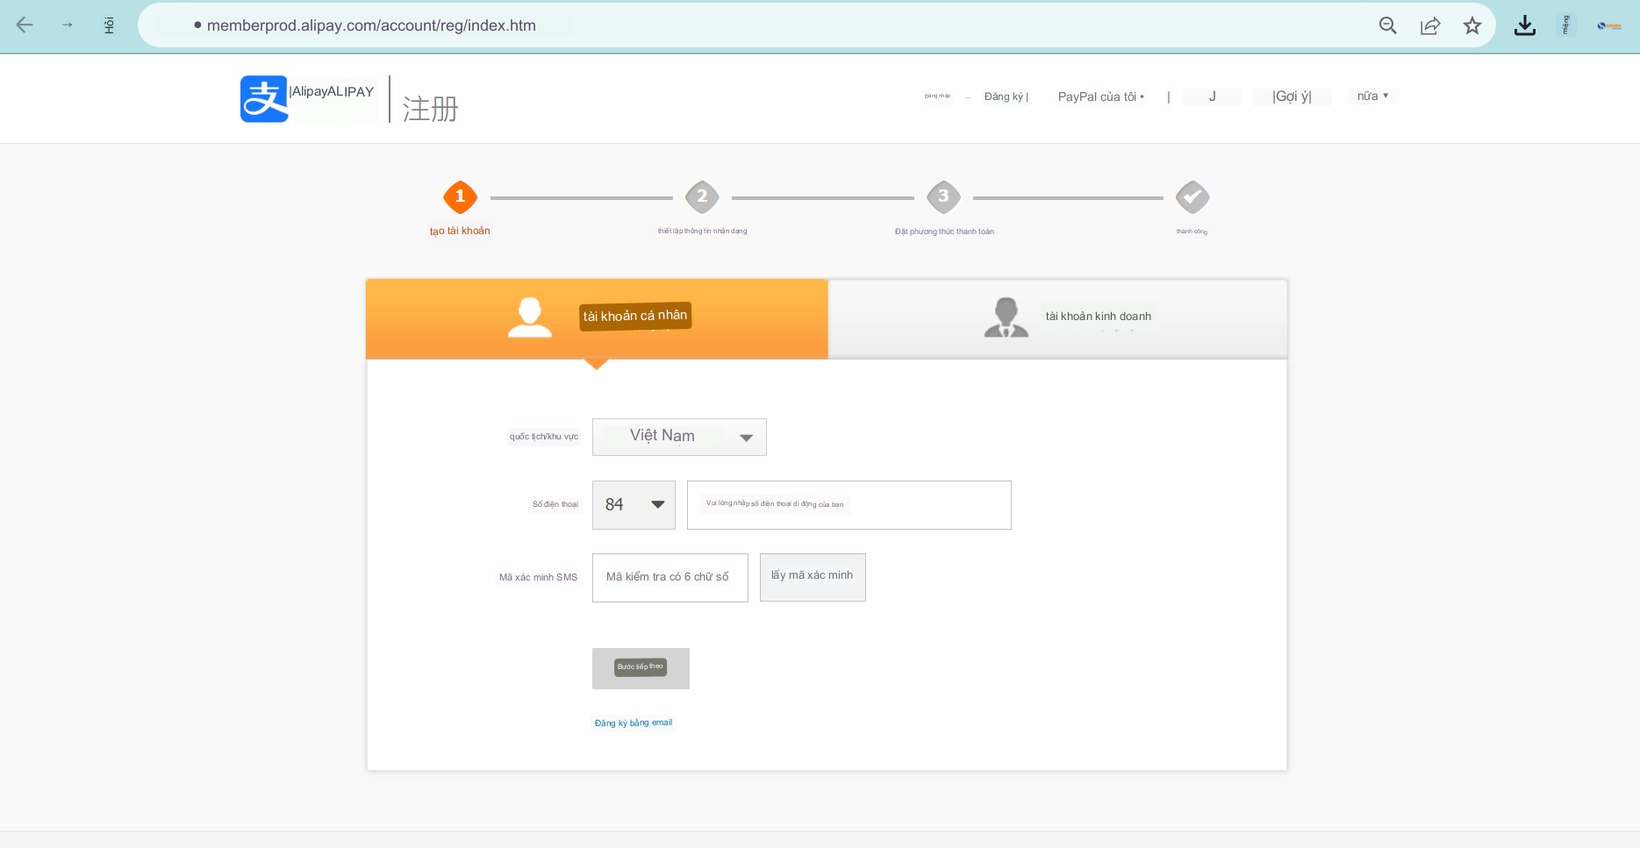Focus the mobile phone number input field
Screen dimensions: 1640x848
tap(849, 505)
